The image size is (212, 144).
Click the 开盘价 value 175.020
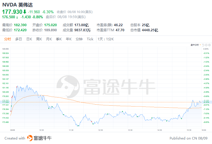pyautogui.click(x=50, y=25)
